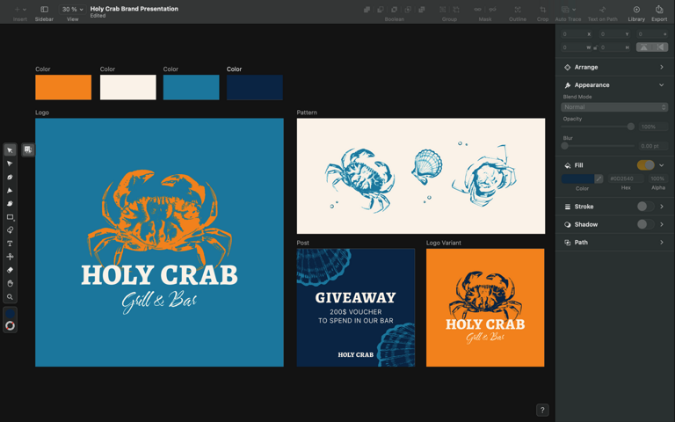This screenshot has height=422, width=675.
Task: Select the Zoom magnifier tool
Action: point(10,296)
